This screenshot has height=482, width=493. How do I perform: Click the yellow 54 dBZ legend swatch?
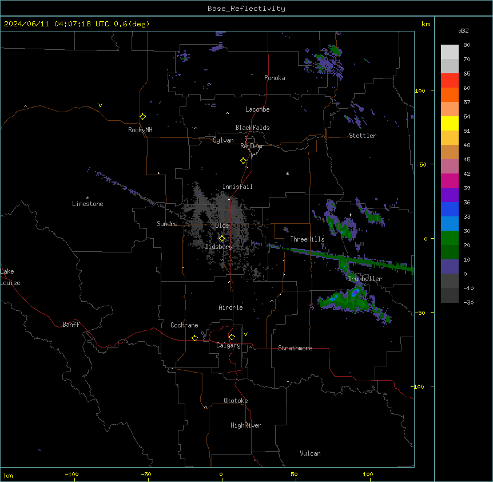(450, 123)
